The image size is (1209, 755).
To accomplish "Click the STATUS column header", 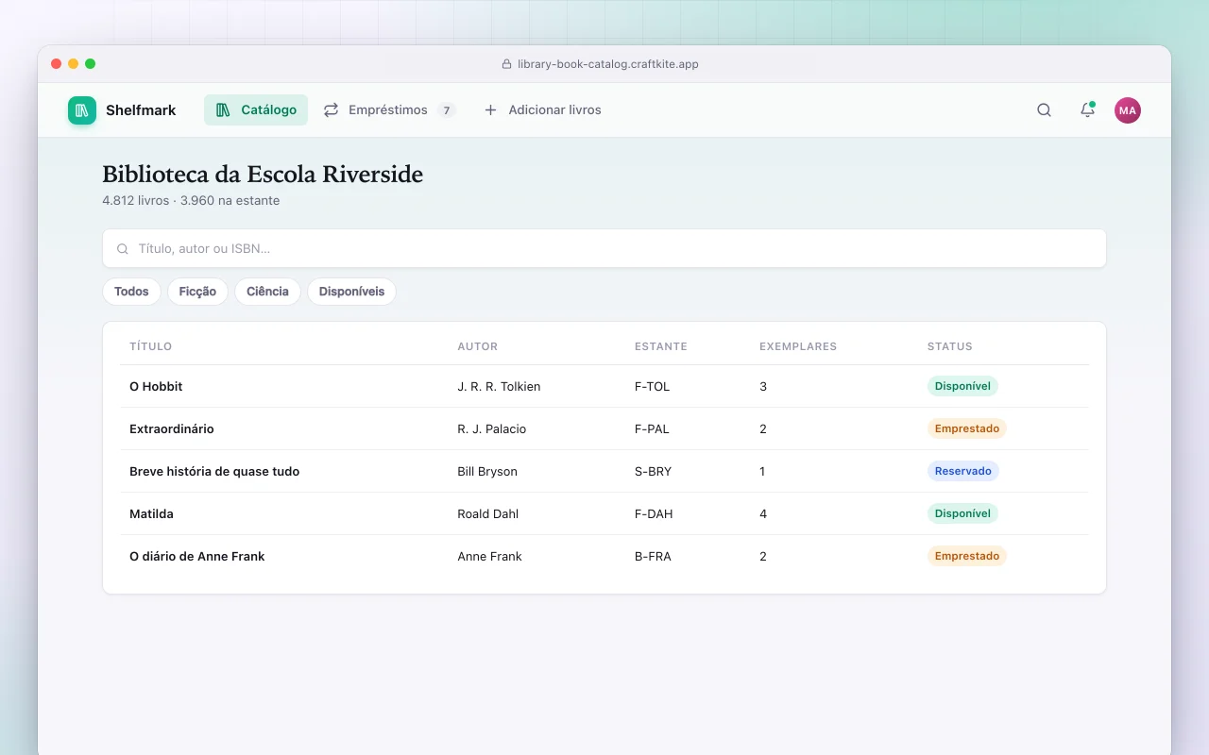I will pos(950,346).
